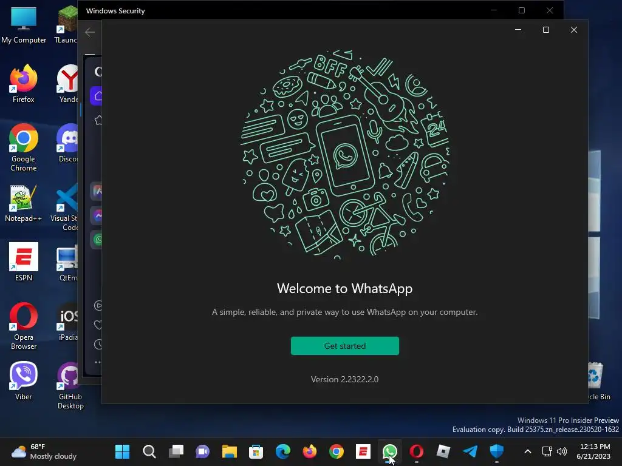This screenshot has width=622, height=466.
Task: Open the Chat app from the taskbar
Action: pyautogui.click(x=203, y=451)
